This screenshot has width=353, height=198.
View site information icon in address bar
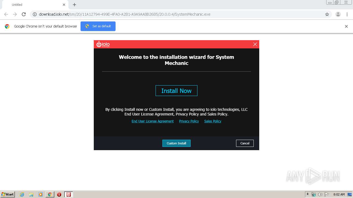[35, 14]
